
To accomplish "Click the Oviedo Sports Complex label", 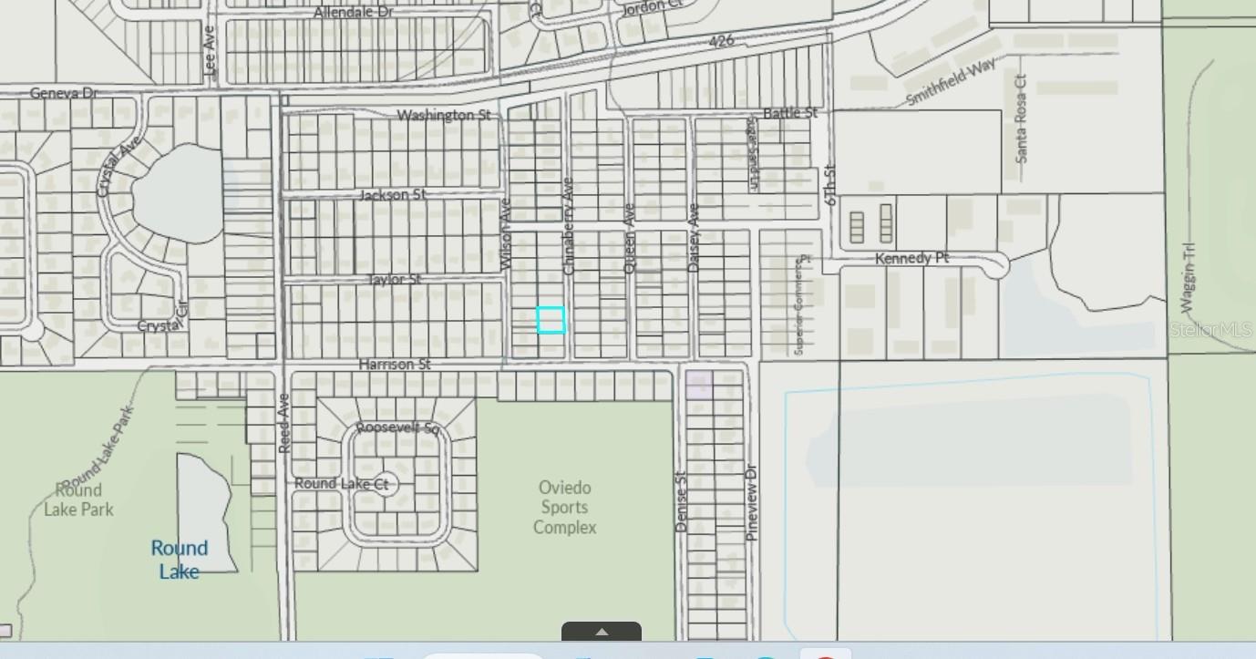I will point(564,508).
